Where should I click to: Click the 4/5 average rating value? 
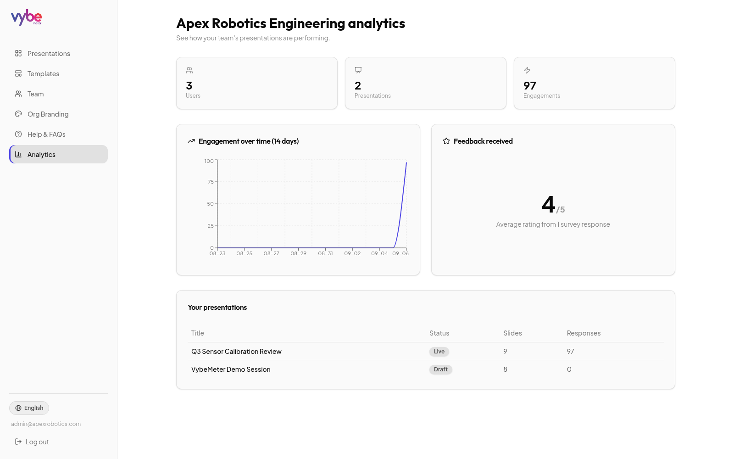coord(553,205)
